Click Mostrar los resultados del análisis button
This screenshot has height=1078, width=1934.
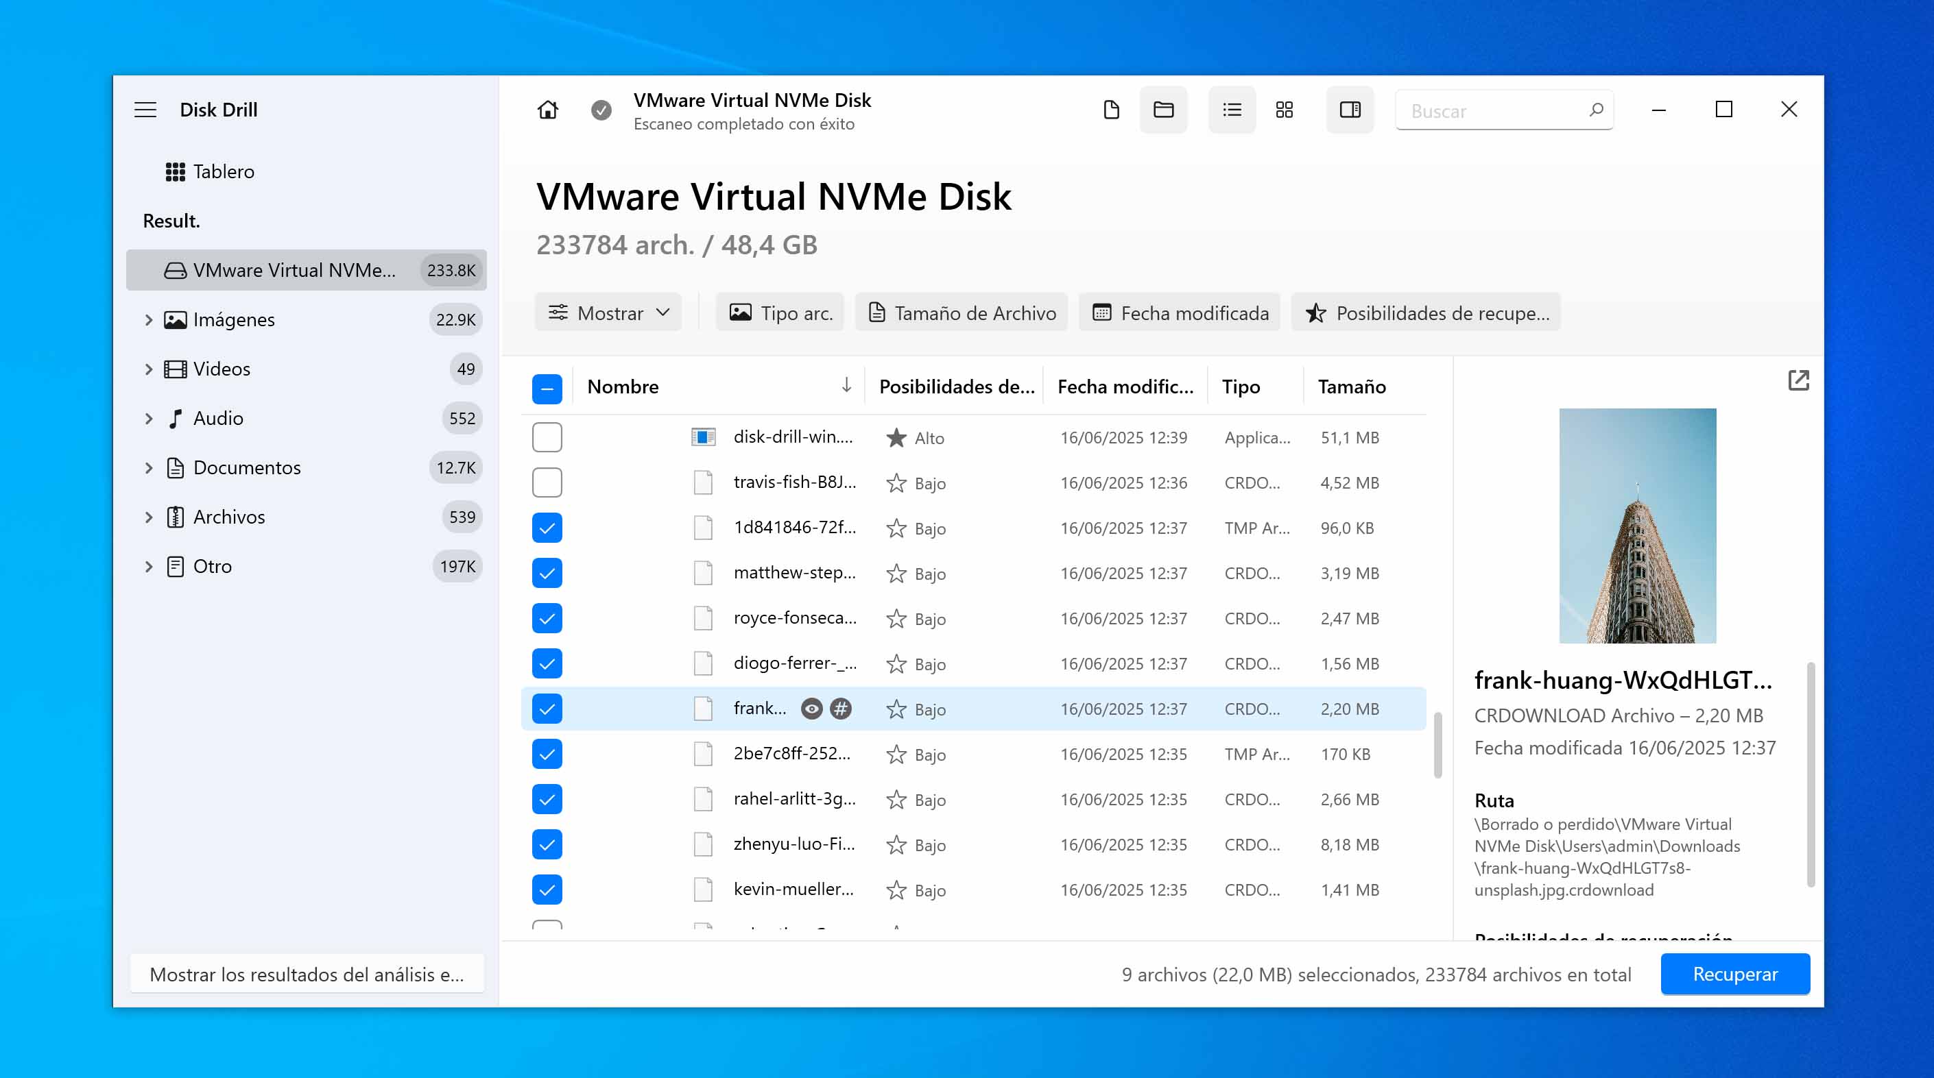click(x=307, y=974)
